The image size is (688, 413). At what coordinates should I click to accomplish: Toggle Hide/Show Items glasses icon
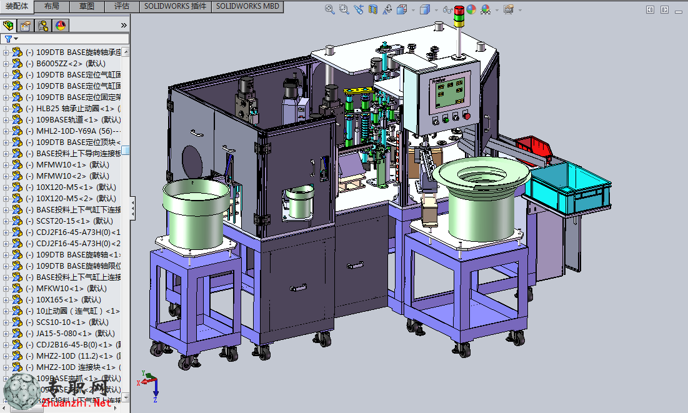click(x=447, y=9)
